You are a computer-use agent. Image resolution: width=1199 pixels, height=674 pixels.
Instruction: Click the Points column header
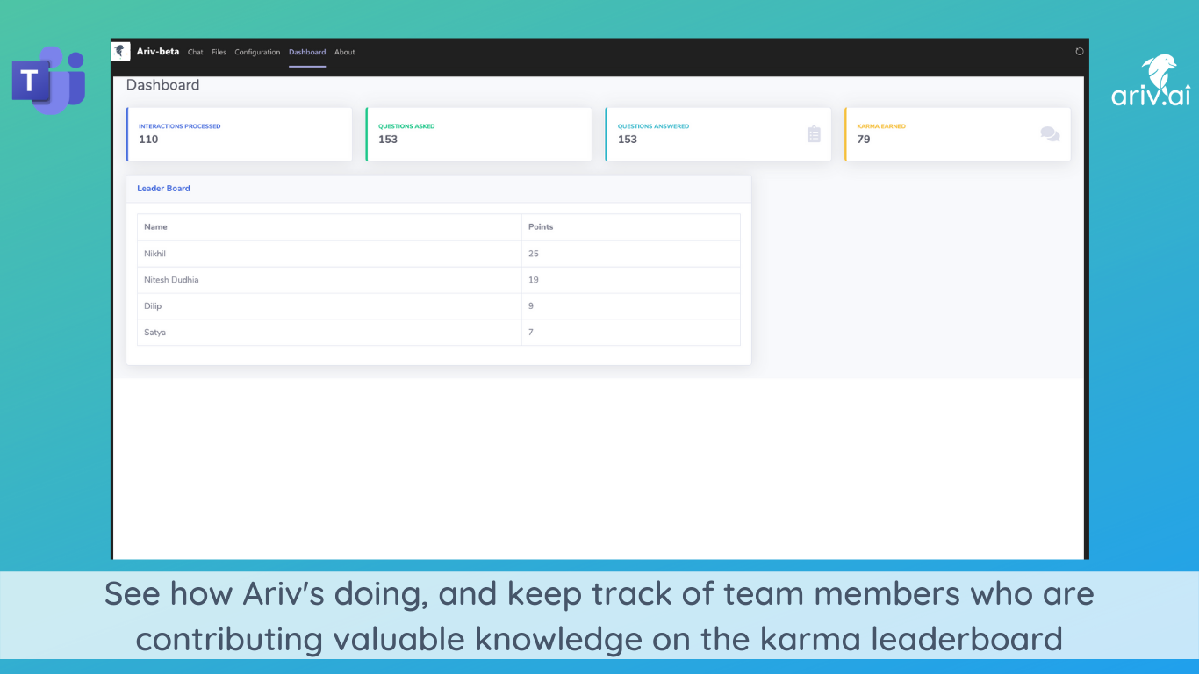541,227
